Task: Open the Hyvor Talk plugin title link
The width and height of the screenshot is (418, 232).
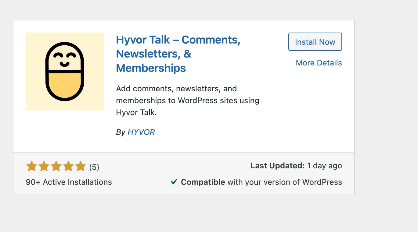Action: (x=178, y=54)
